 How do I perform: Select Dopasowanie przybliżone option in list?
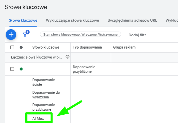pyautogui.click(x=44, y=107)
